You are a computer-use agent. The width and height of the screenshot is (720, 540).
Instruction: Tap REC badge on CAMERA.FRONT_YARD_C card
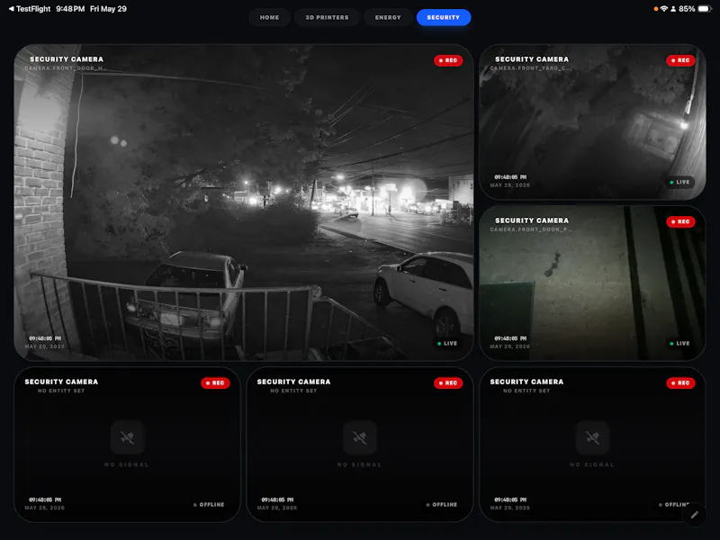tap(680, 60)
